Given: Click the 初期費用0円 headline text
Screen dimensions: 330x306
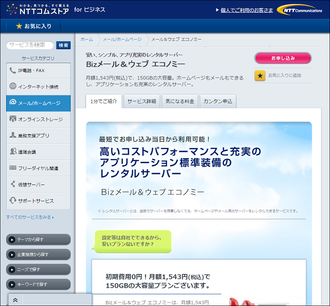Looking at the screenshot, I should (158, 281).
